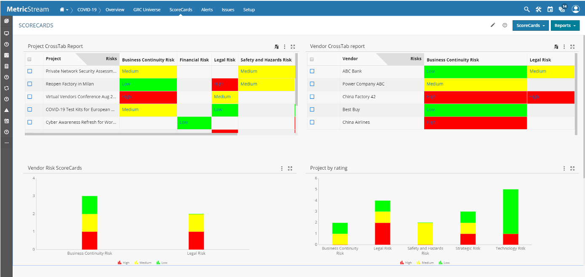Image resolution: width=585 pixels, height=277 pixels.
Task: Click the monitor icon in left sidebar
Action: click(x=6, y=33)
